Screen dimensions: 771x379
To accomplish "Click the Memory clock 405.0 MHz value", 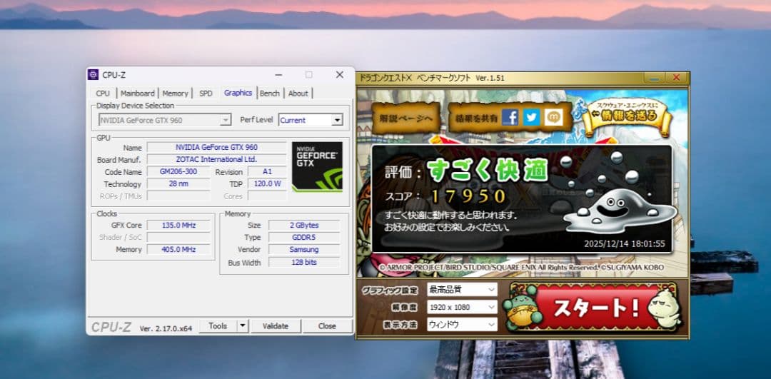I will click(x=178, y=249).
